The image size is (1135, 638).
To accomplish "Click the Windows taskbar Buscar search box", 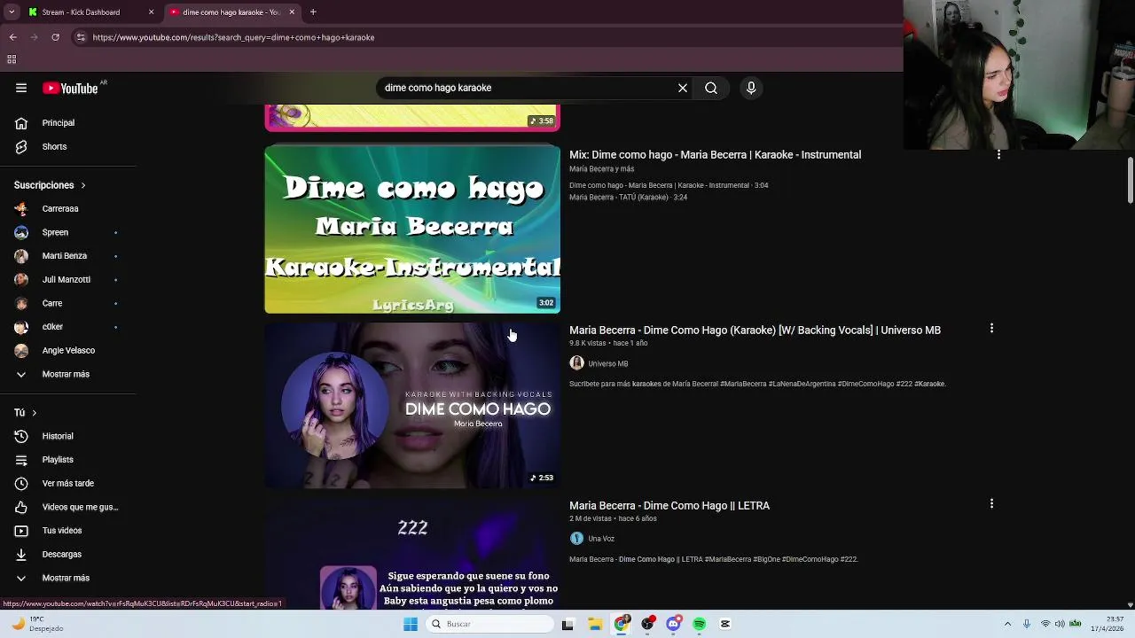I will (489, 624).
